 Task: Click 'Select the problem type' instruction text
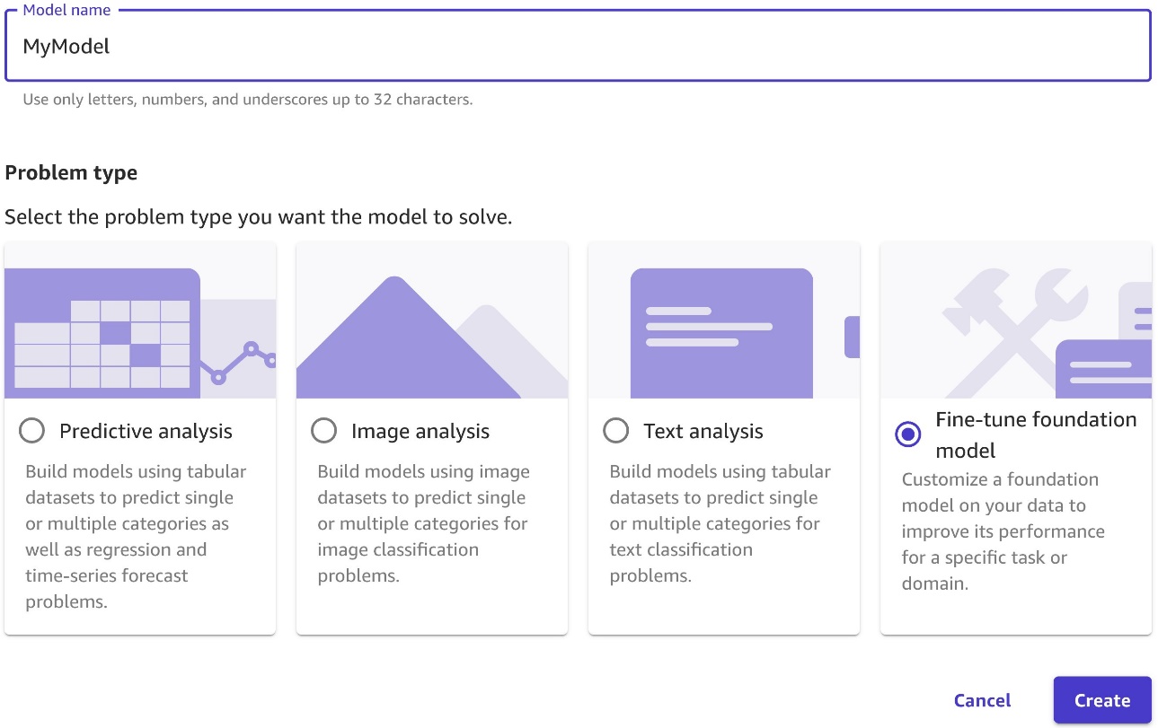[259, 217]
